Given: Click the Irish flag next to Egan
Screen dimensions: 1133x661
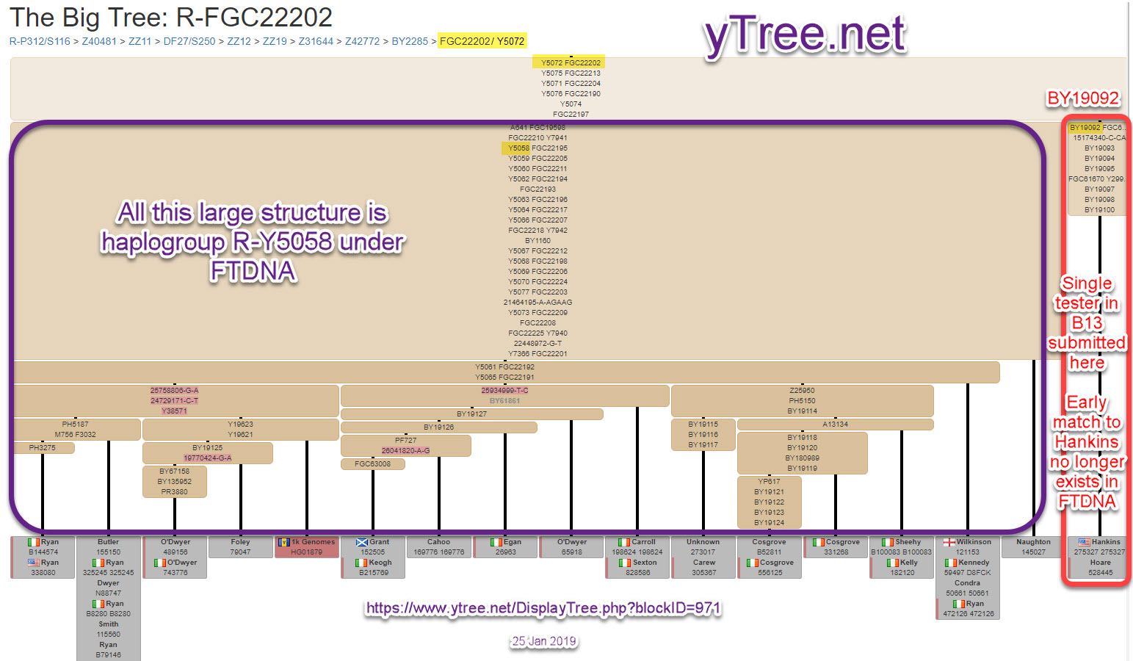Looking at the screenshot, I should [x=496, y=542].
